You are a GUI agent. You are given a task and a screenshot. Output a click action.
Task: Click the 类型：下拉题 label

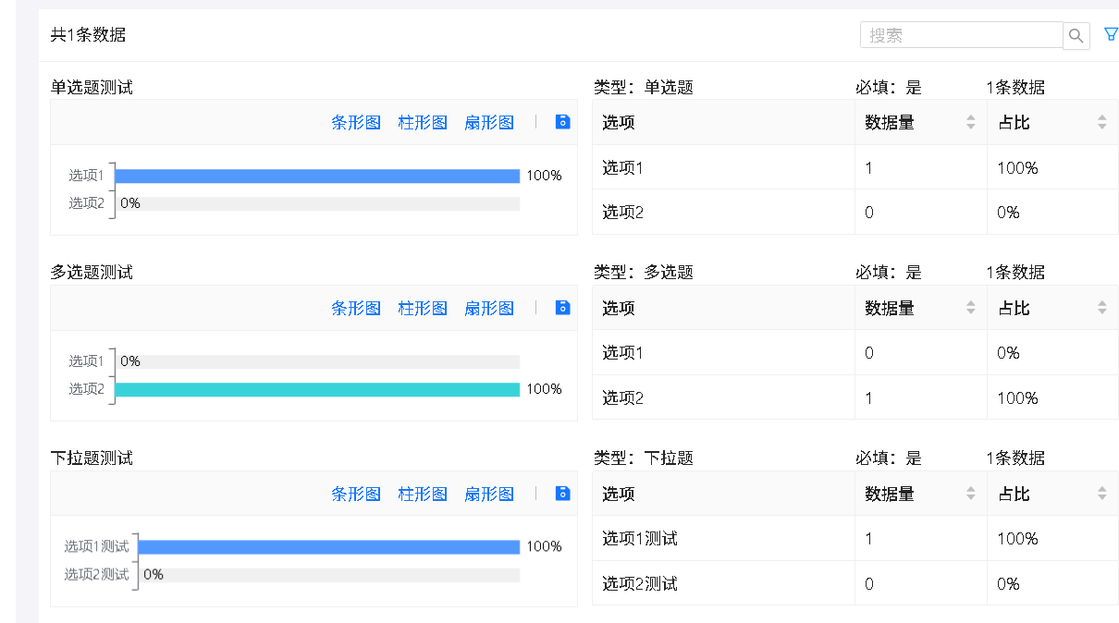tap(644, 458)
